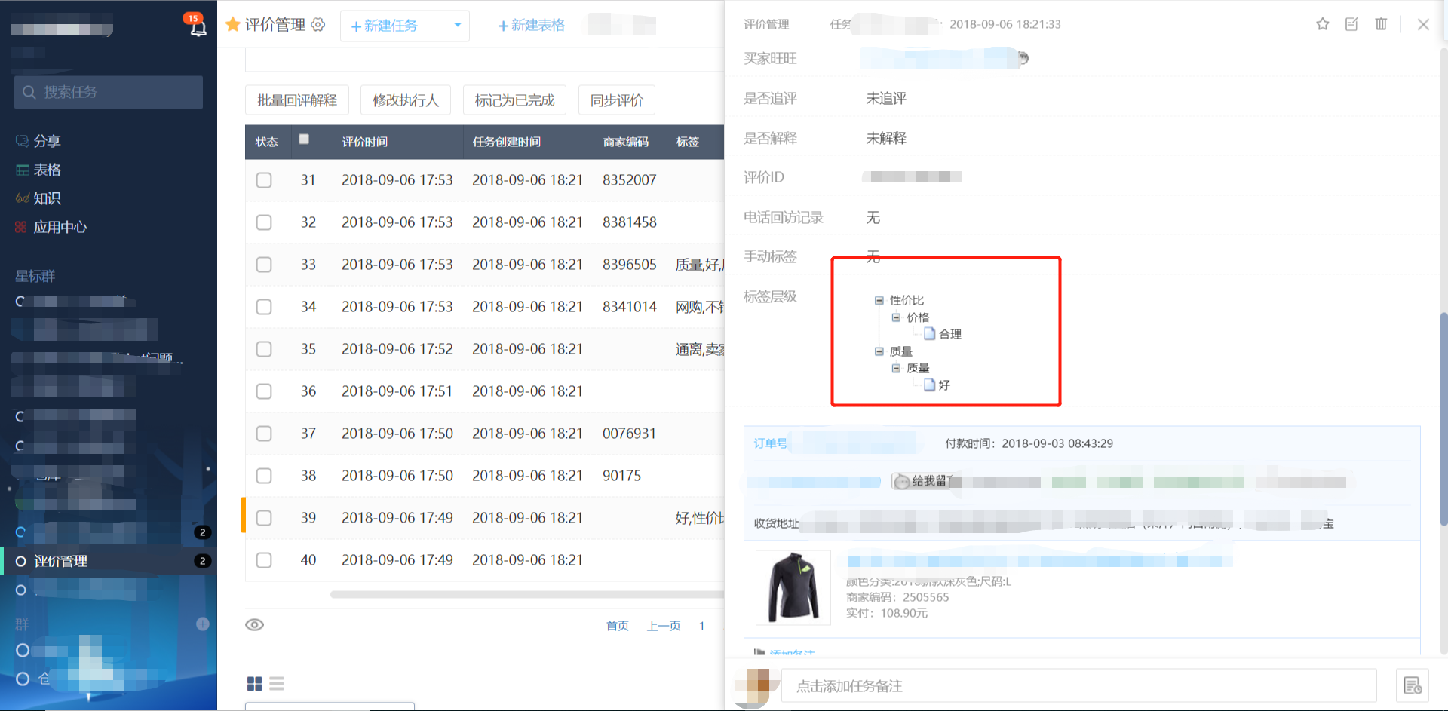Check the checkbox for row 31

[x=264, y=180]
